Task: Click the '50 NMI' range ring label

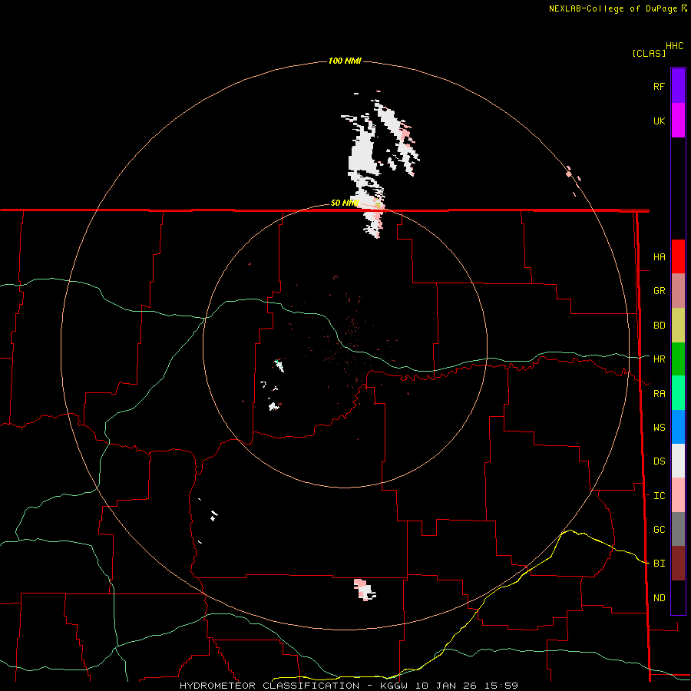Action: point(345,203)
